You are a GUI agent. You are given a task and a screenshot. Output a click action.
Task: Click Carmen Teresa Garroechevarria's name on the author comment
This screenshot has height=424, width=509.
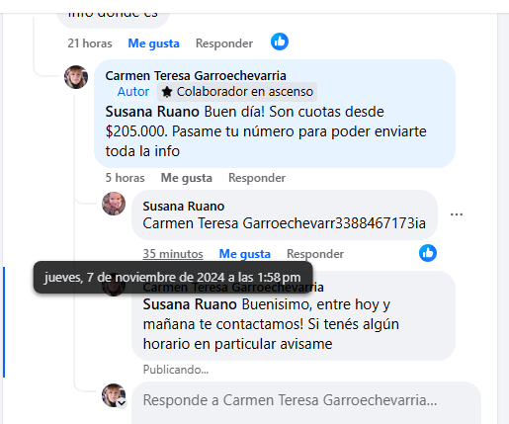(x=196, y=76)
